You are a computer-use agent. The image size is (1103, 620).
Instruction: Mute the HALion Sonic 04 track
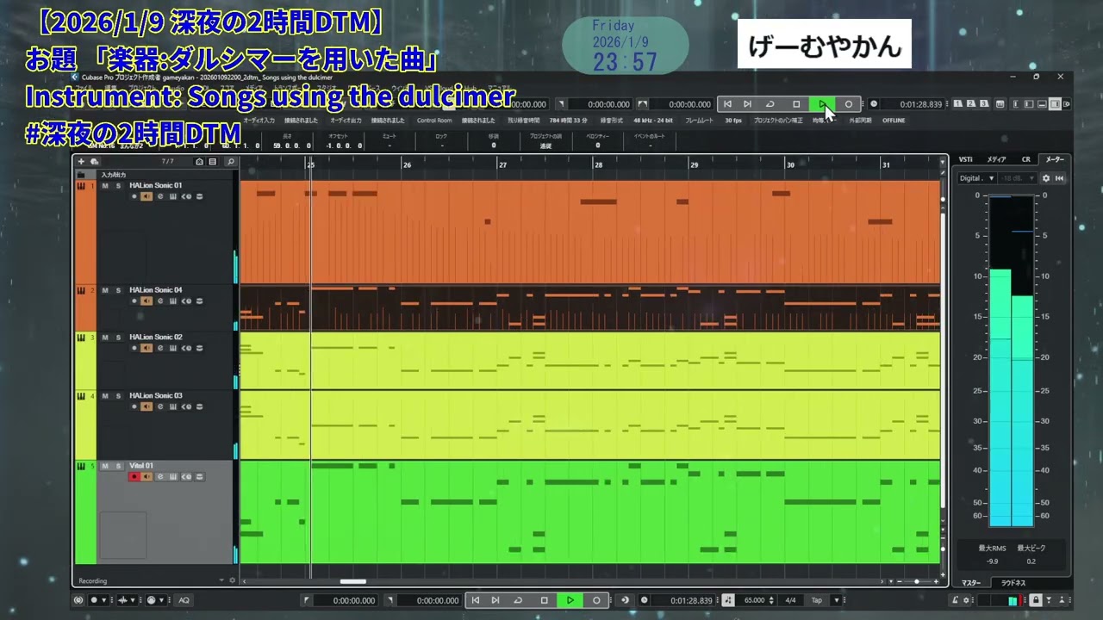[105, 290]
